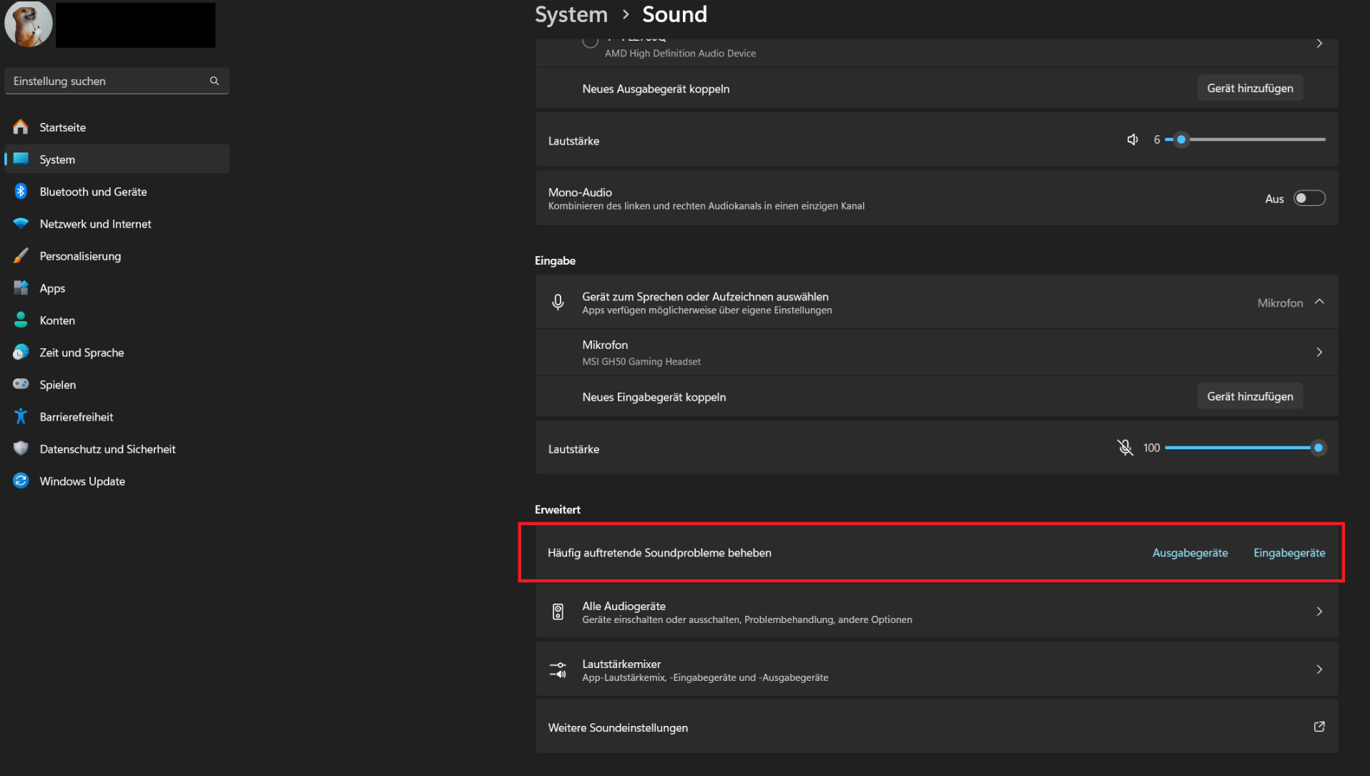Click the Bluetooth icon in sidebar
The height and width of the screenshot is (776, 1370).
coord(21,191)
